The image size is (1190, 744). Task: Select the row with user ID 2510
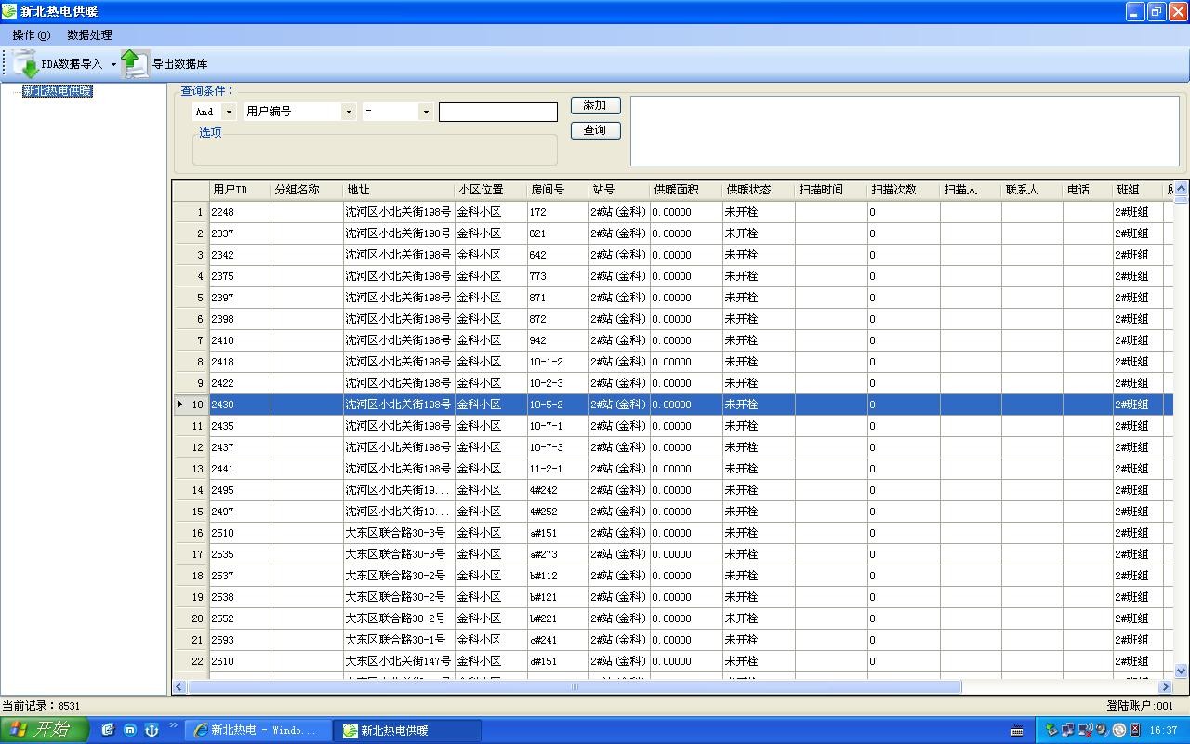click(223, 533)
